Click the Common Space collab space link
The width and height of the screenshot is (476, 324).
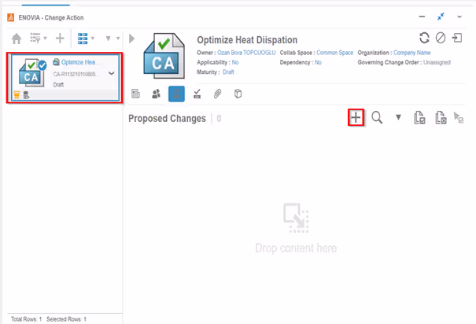(x=335, y=53)
